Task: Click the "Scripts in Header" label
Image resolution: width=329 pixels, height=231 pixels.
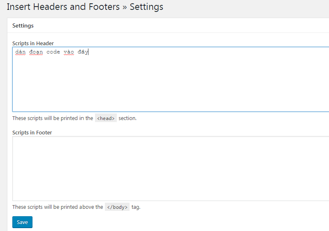Action: tap(33, 43)
